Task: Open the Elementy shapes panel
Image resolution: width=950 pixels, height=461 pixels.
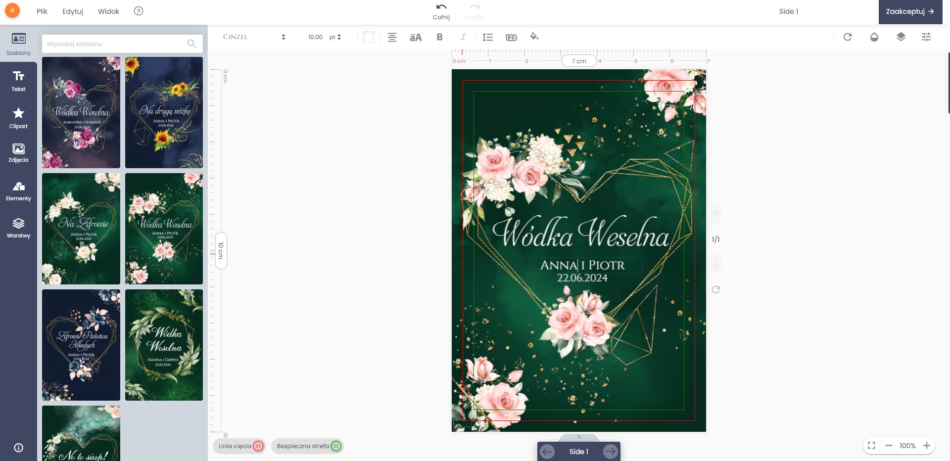Action: point(18,191)
